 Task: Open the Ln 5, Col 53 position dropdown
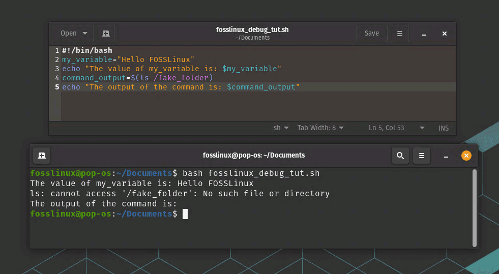[x=396, y=128]
